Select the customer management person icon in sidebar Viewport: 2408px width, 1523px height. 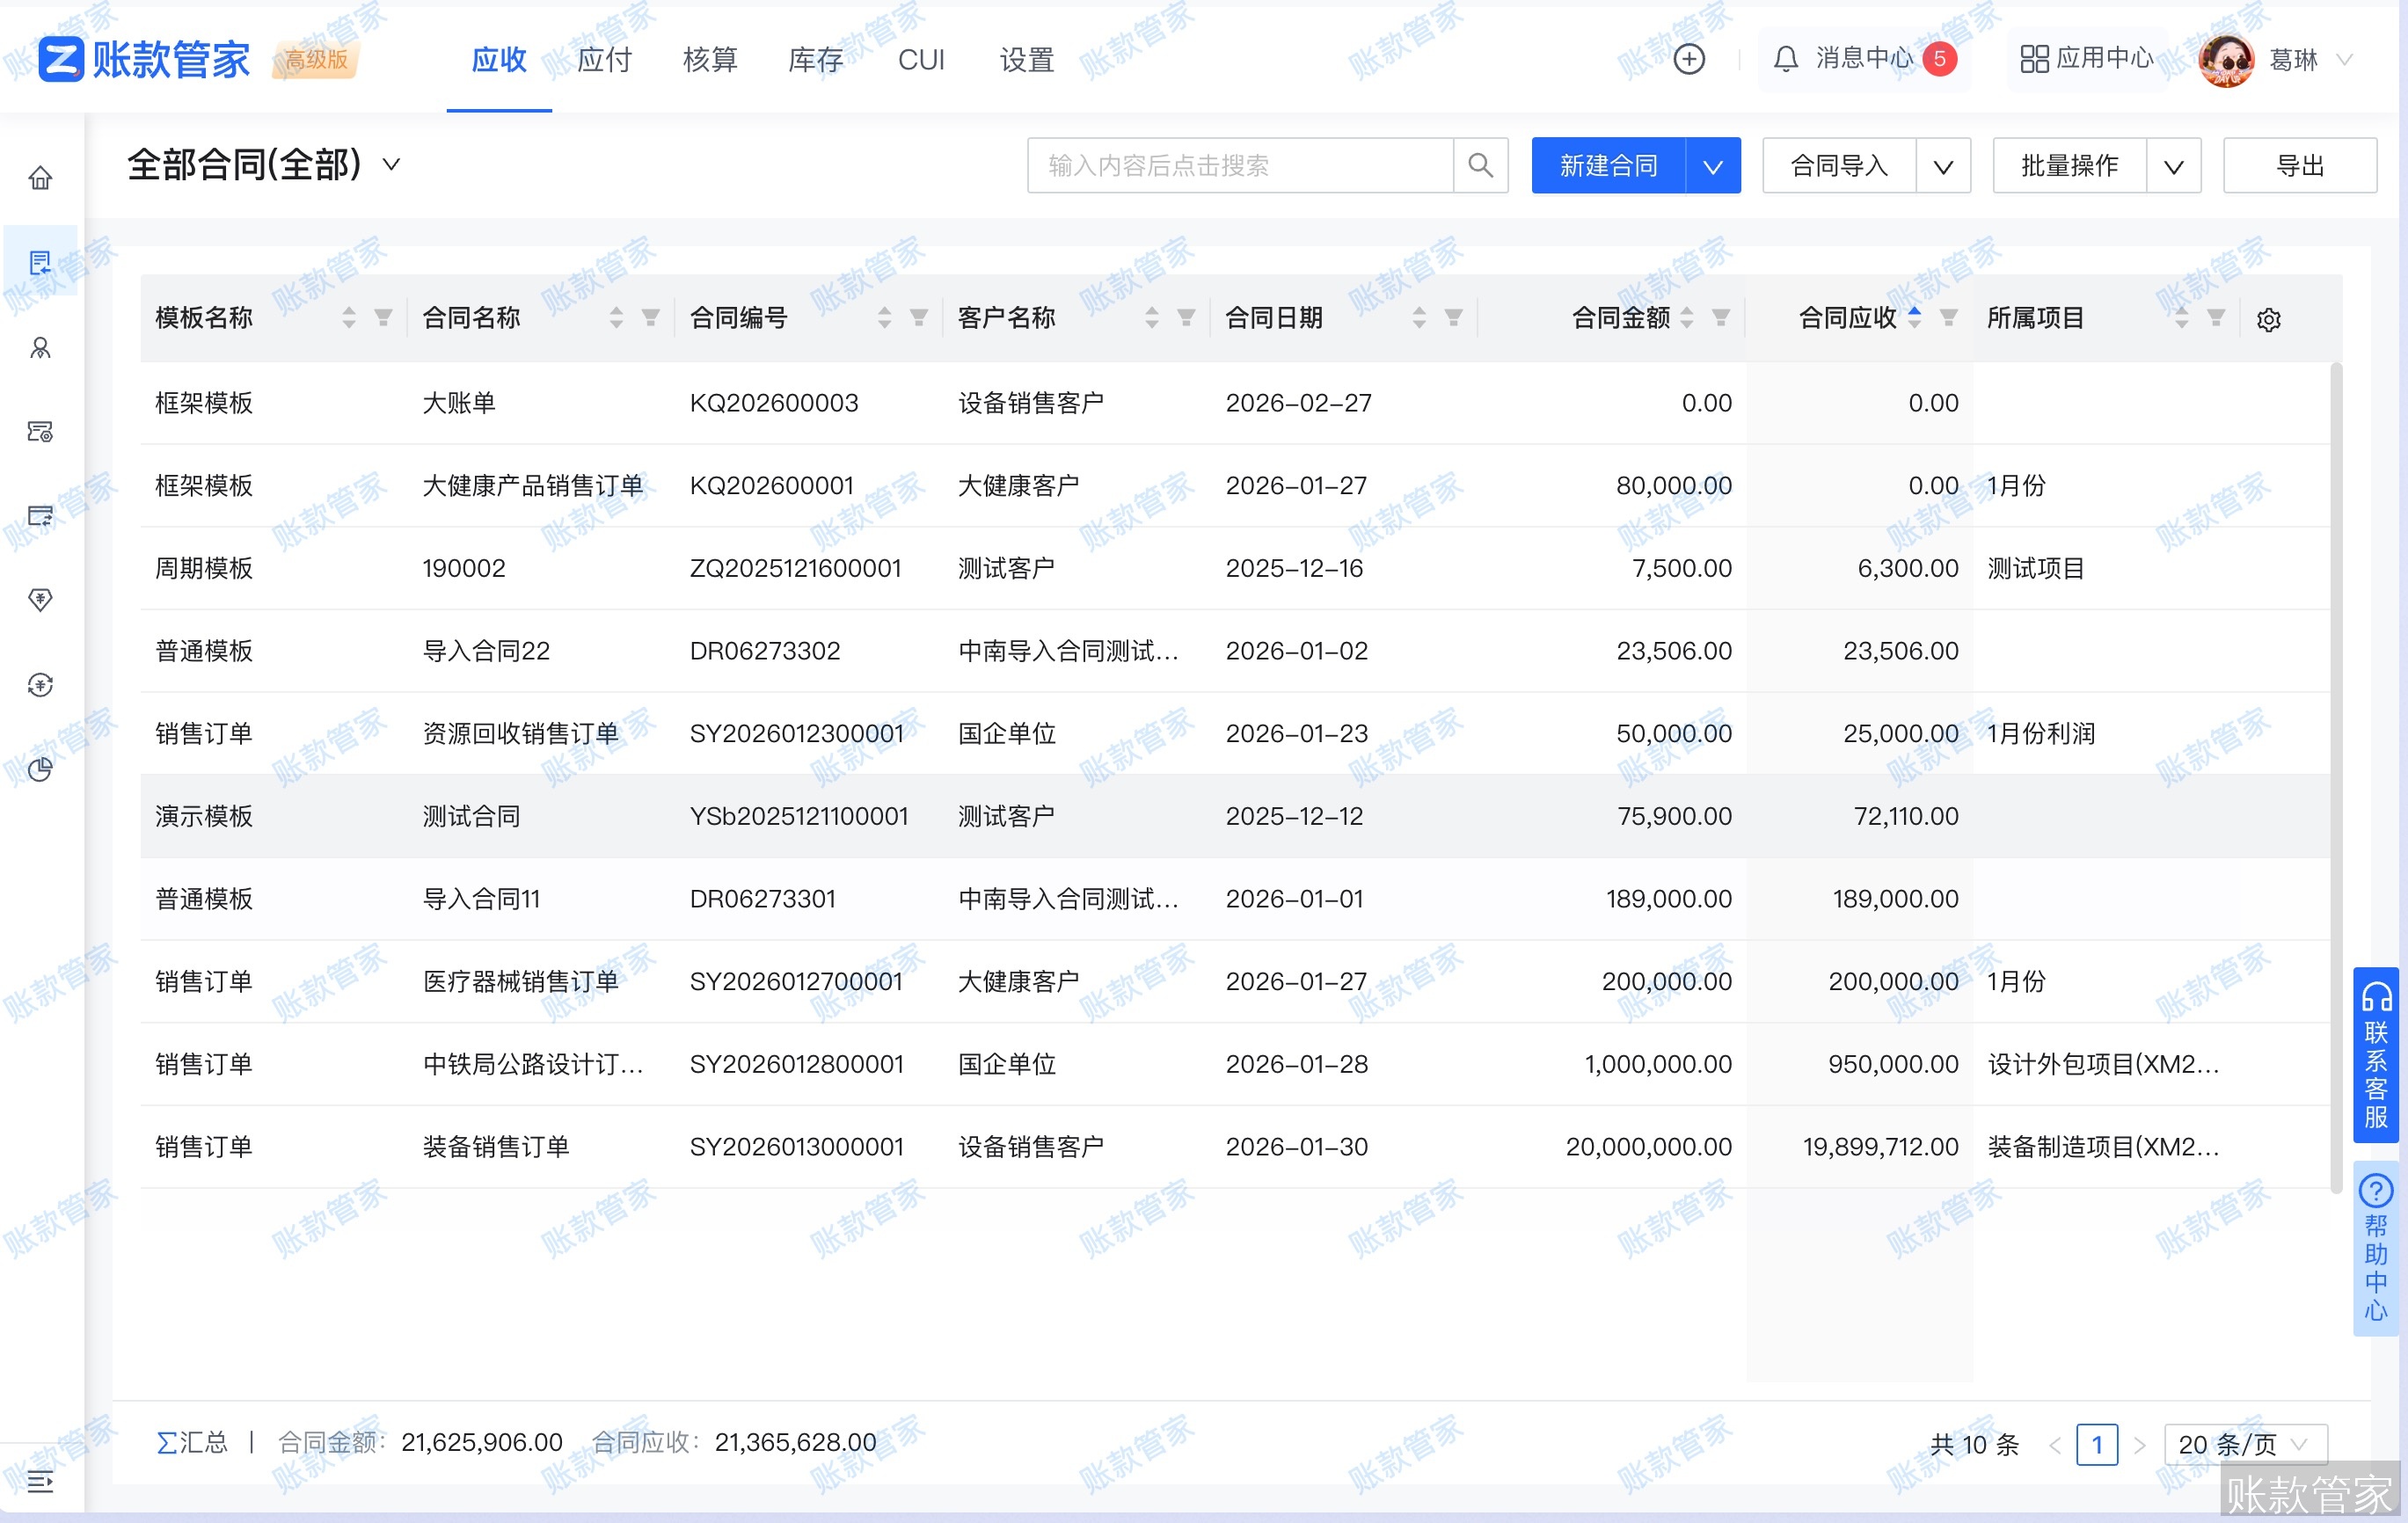(40, 349)
